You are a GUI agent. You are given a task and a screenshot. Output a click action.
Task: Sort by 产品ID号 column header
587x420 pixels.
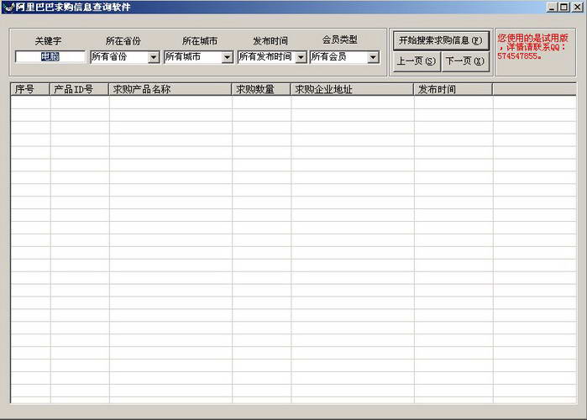79,89
